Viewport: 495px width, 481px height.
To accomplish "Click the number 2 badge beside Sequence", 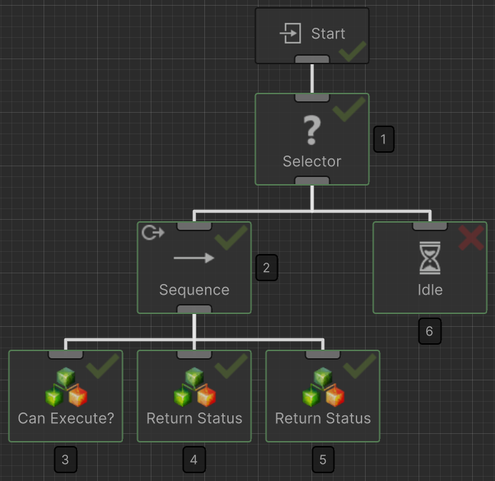I will 266,268.
